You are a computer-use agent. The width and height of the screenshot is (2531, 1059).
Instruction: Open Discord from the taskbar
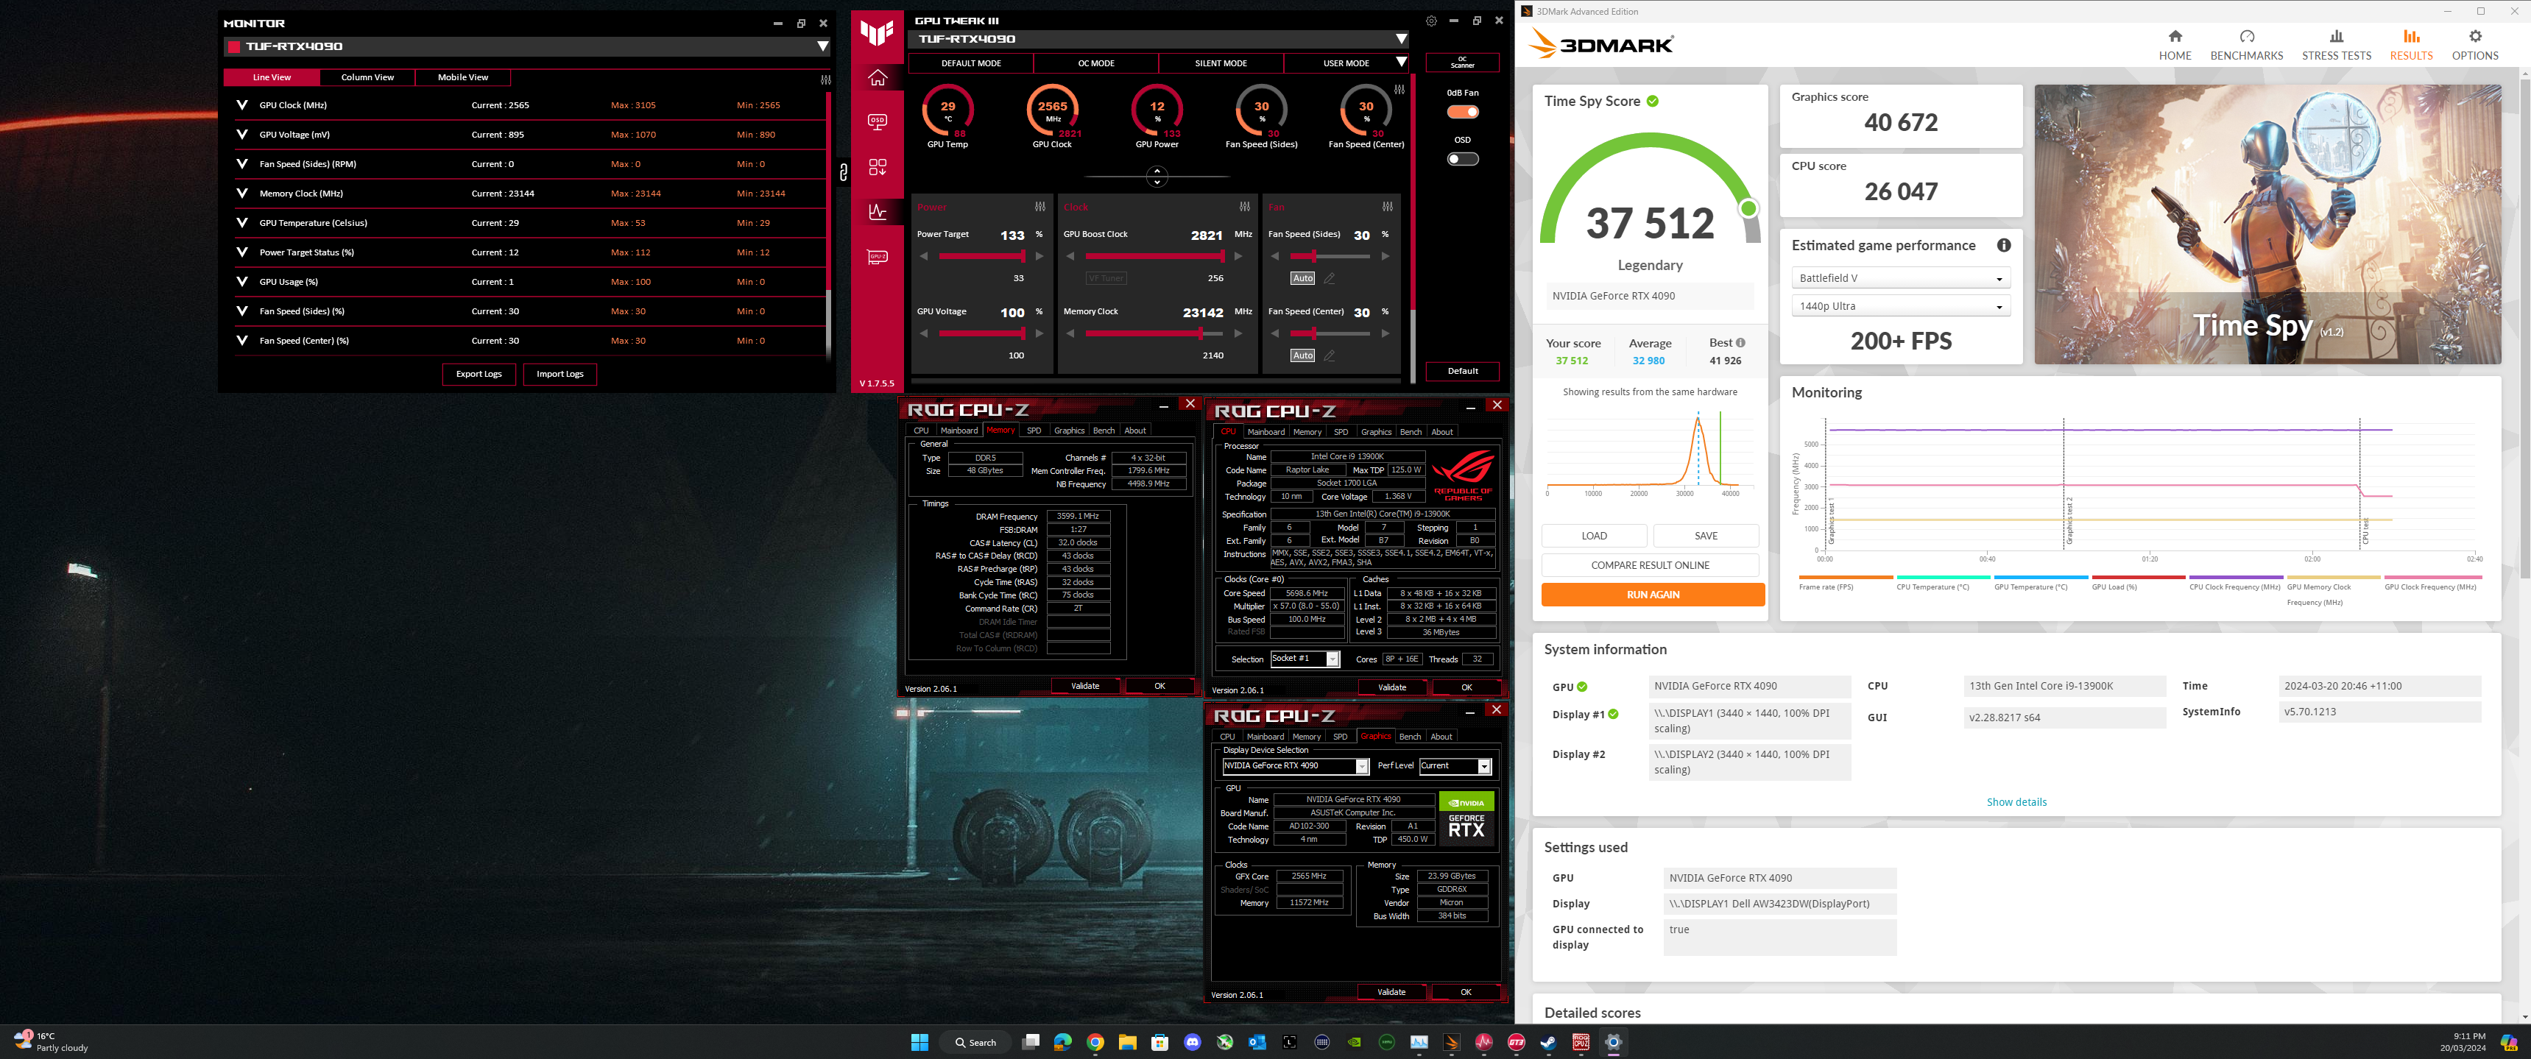[x=1192, y=1042]
